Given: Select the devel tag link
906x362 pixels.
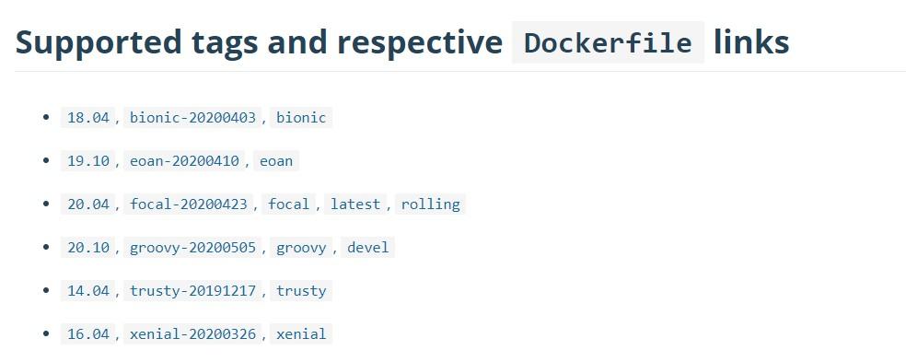Looking at the screenshot, I should click(368, 248).
